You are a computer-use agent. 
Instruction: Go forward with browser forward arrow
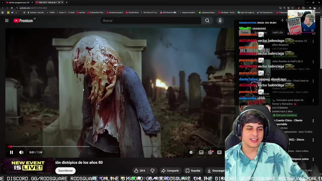tap(7, 8)
